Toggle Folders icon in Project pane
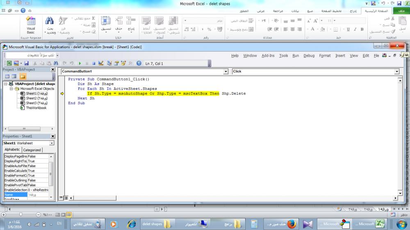The height and width of the screenshot is (230, 410). click(x=23, y=76)
